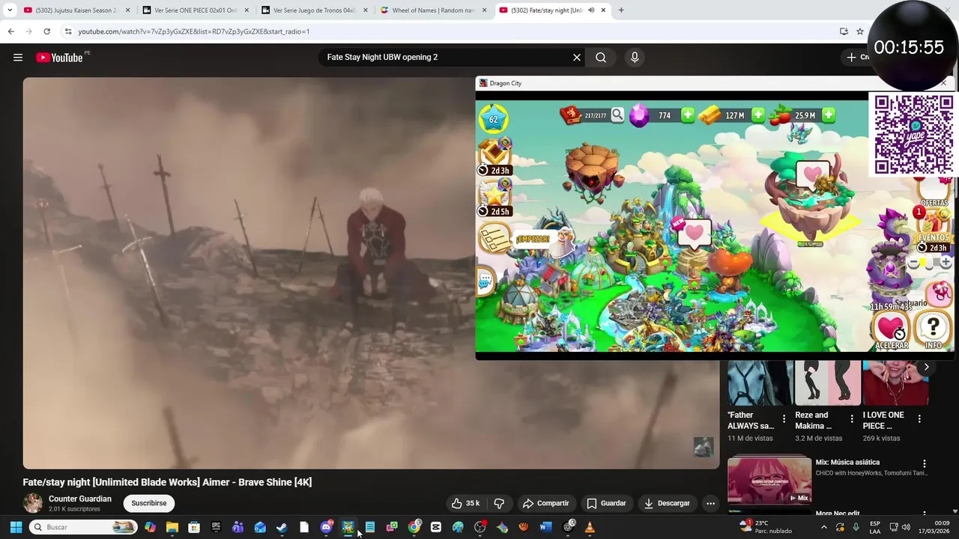Open the 'Reze and Makima' video thumbnail
The width and height of the screenshot is (959, 539).
(x=827, y=383)
